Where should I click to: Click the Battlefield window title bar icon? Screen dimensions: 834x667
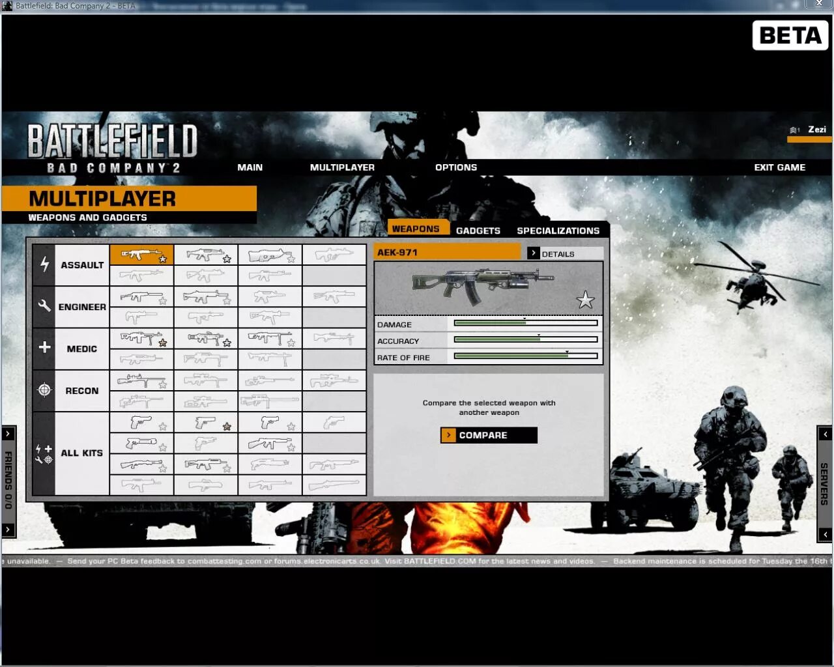[7, 6]
